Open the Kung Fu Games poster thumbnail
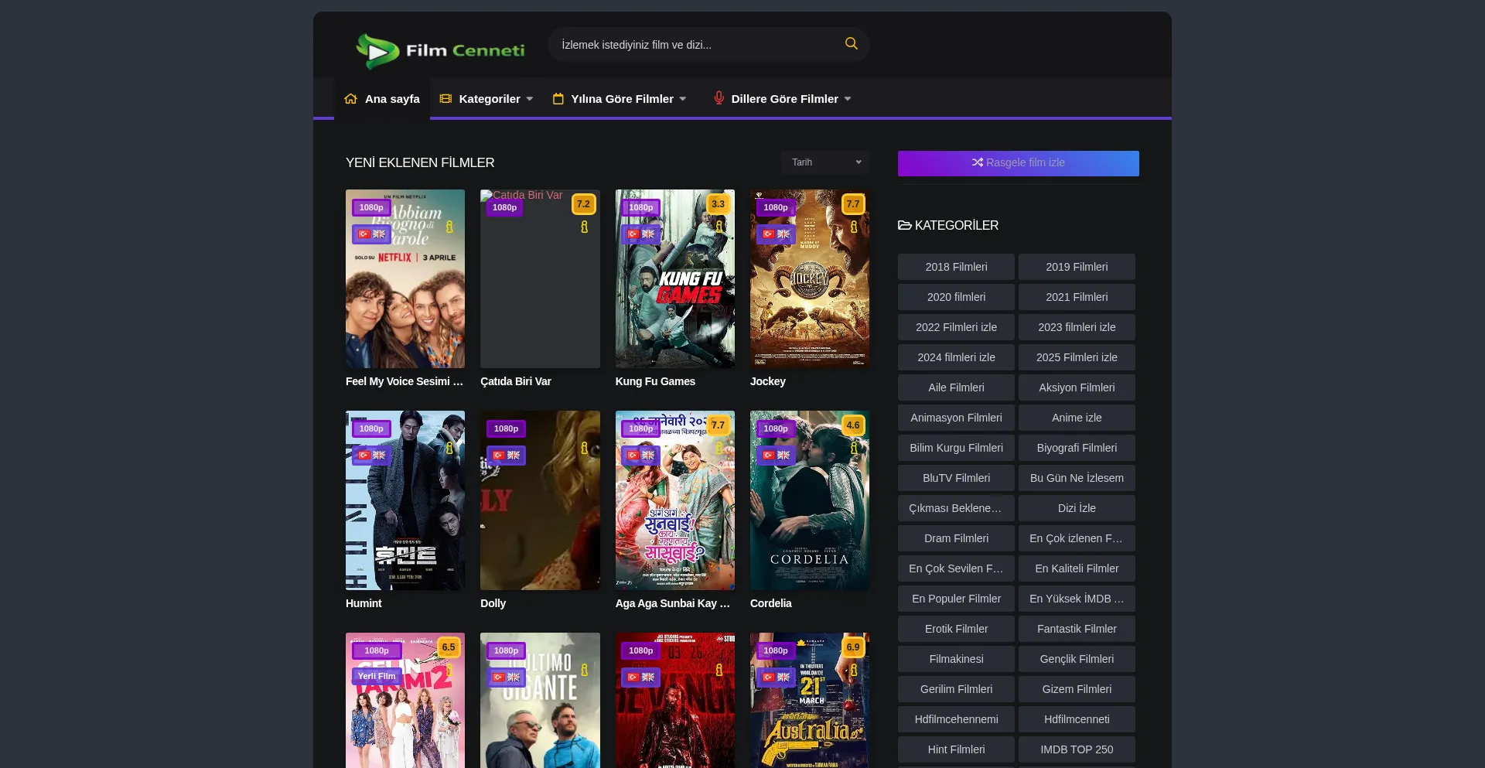The height and width of the screenshot is (768, 1485). [675, 278]
